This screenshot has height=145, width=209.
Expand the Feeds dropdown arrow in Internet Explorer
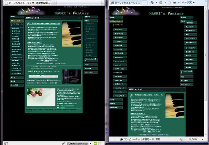pos(165,2)
